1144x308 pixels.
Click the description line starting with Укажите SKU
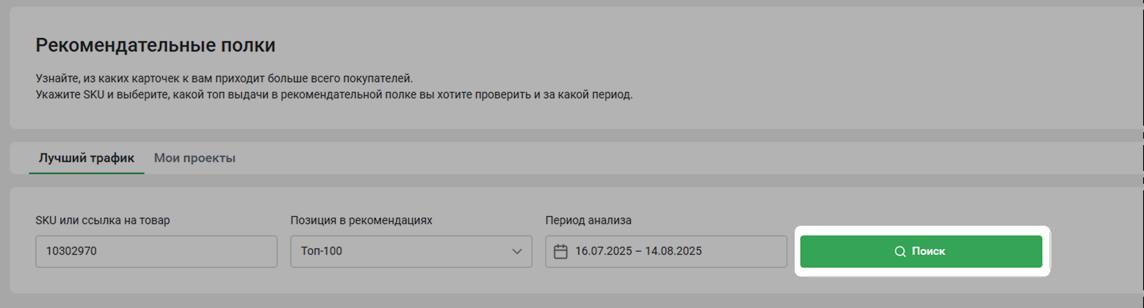pyautogui.click(x=334, y=94)
